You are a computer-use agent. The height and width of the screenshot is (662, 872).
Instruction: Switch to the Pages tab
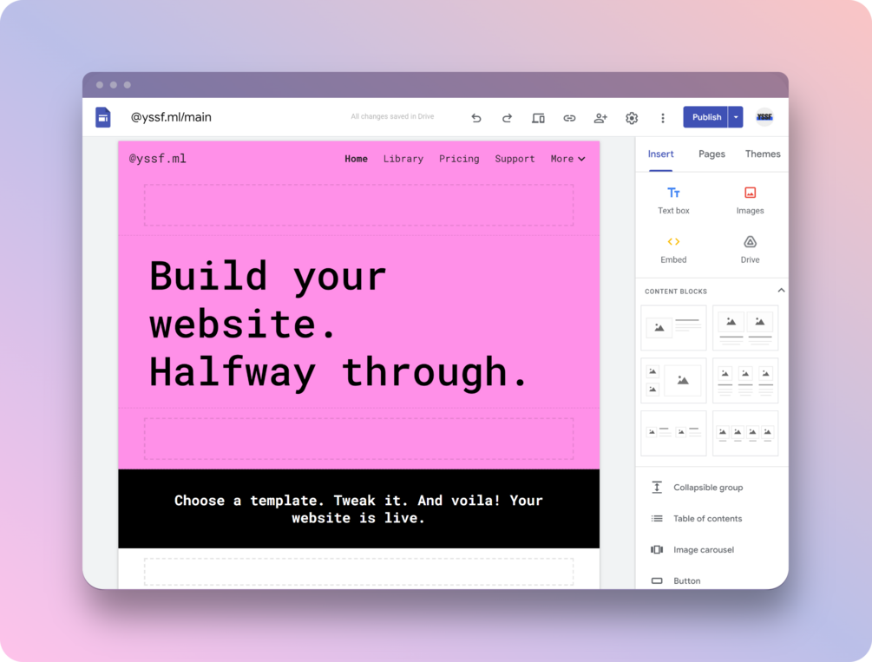click(x=711, y=154)
